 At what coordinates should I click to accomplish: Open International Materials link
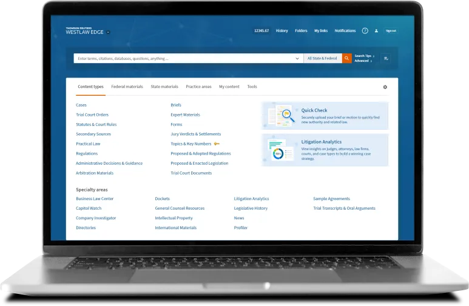click(x=175, y=228)
